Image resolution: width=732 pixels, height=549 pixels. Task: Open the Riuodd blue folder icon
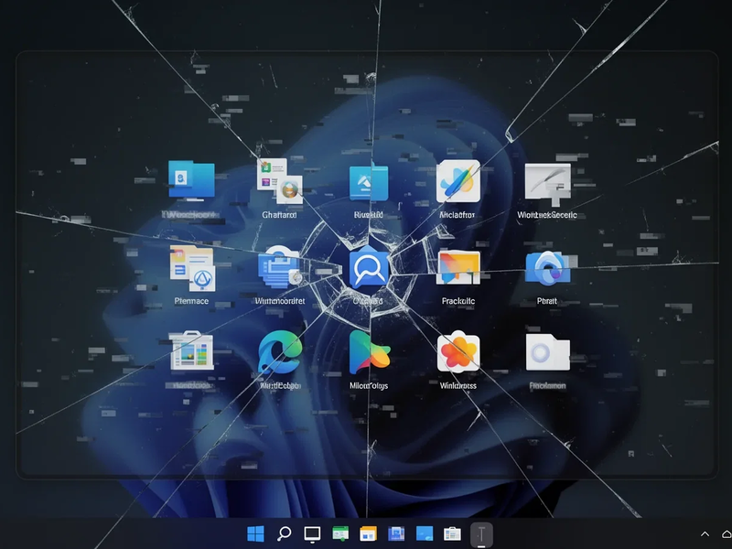point(369,183)
